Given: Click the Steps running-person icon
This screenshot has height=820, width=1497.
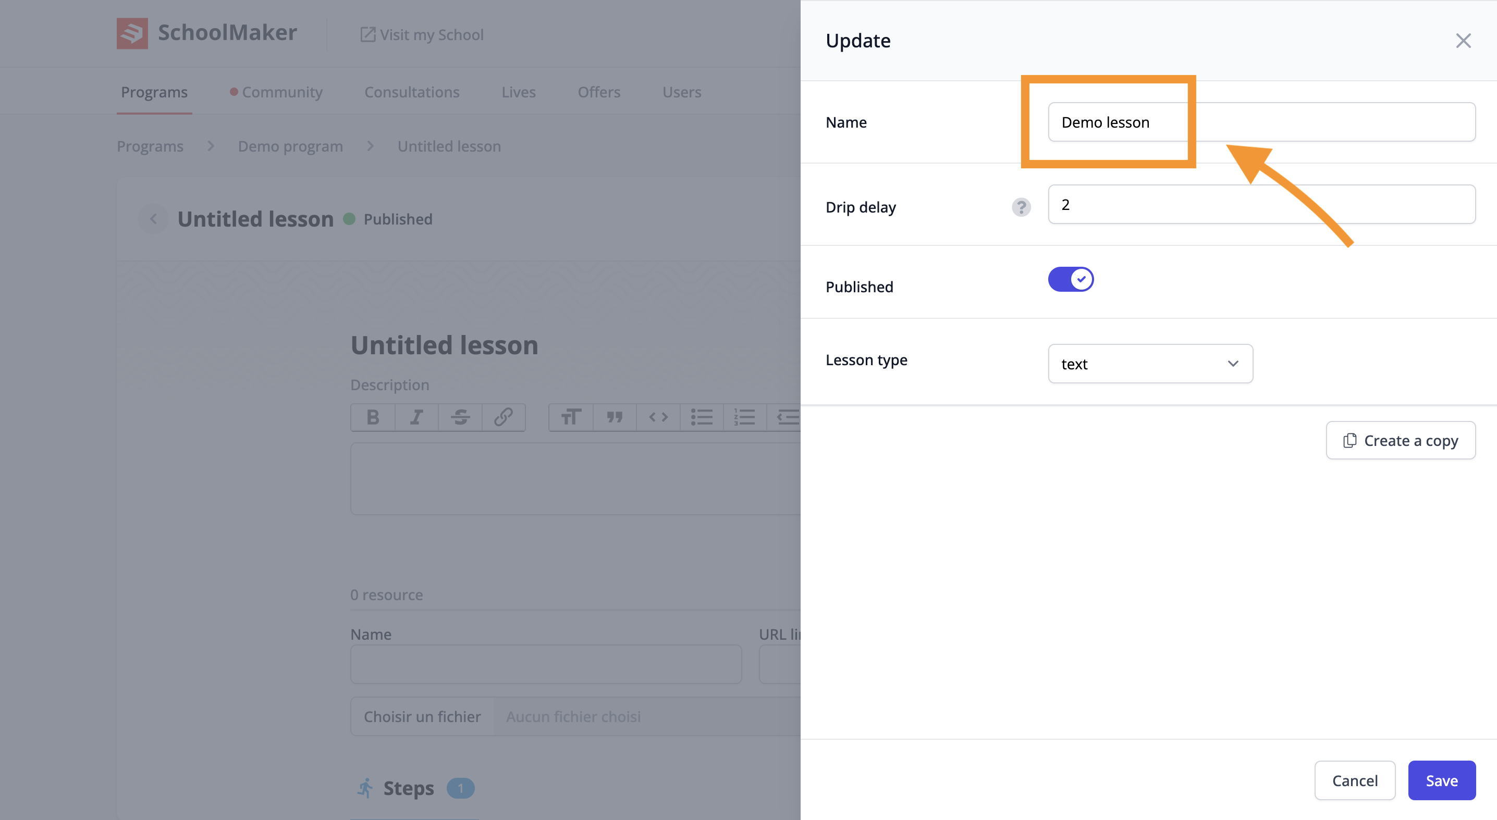Looking at the screenshot, I should click(x=365, y=788).
